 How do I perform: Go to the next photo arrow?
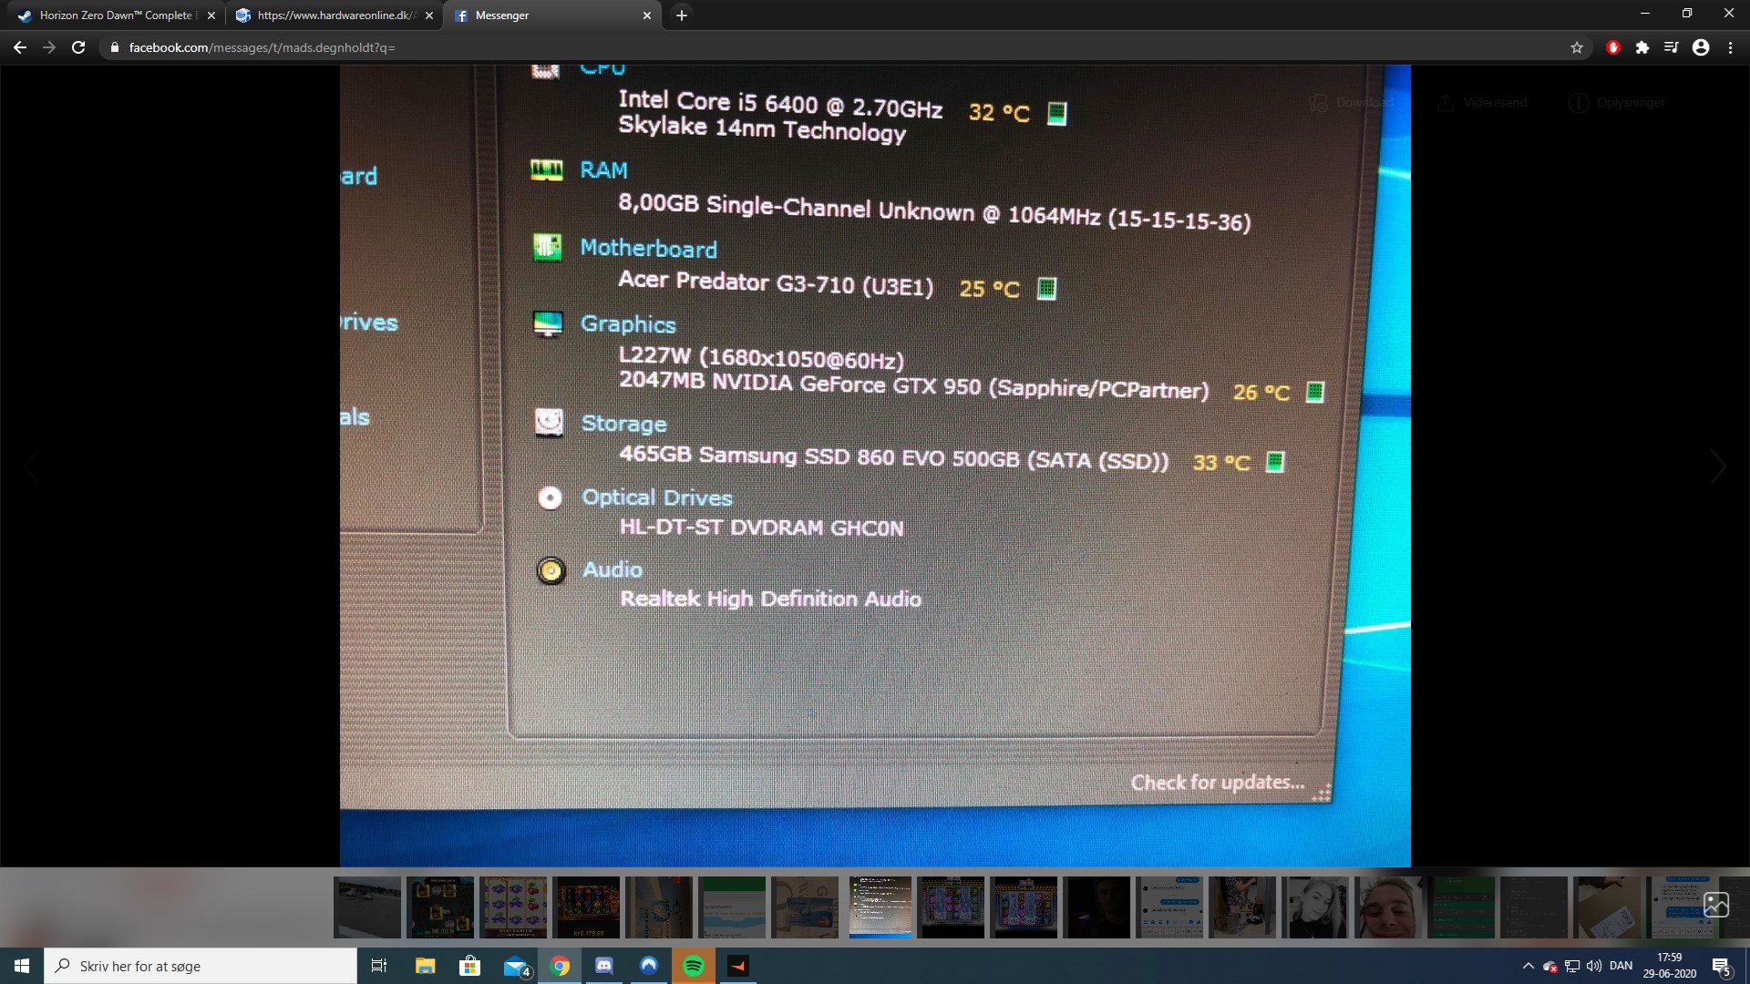click(1718, 466)
